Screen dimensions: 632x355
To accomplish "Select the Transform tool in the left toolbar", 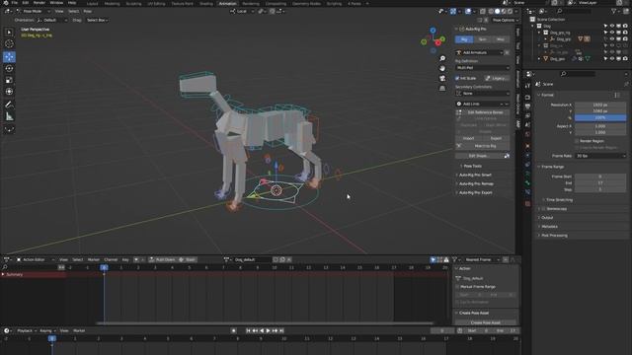I will tap(9, 92).
